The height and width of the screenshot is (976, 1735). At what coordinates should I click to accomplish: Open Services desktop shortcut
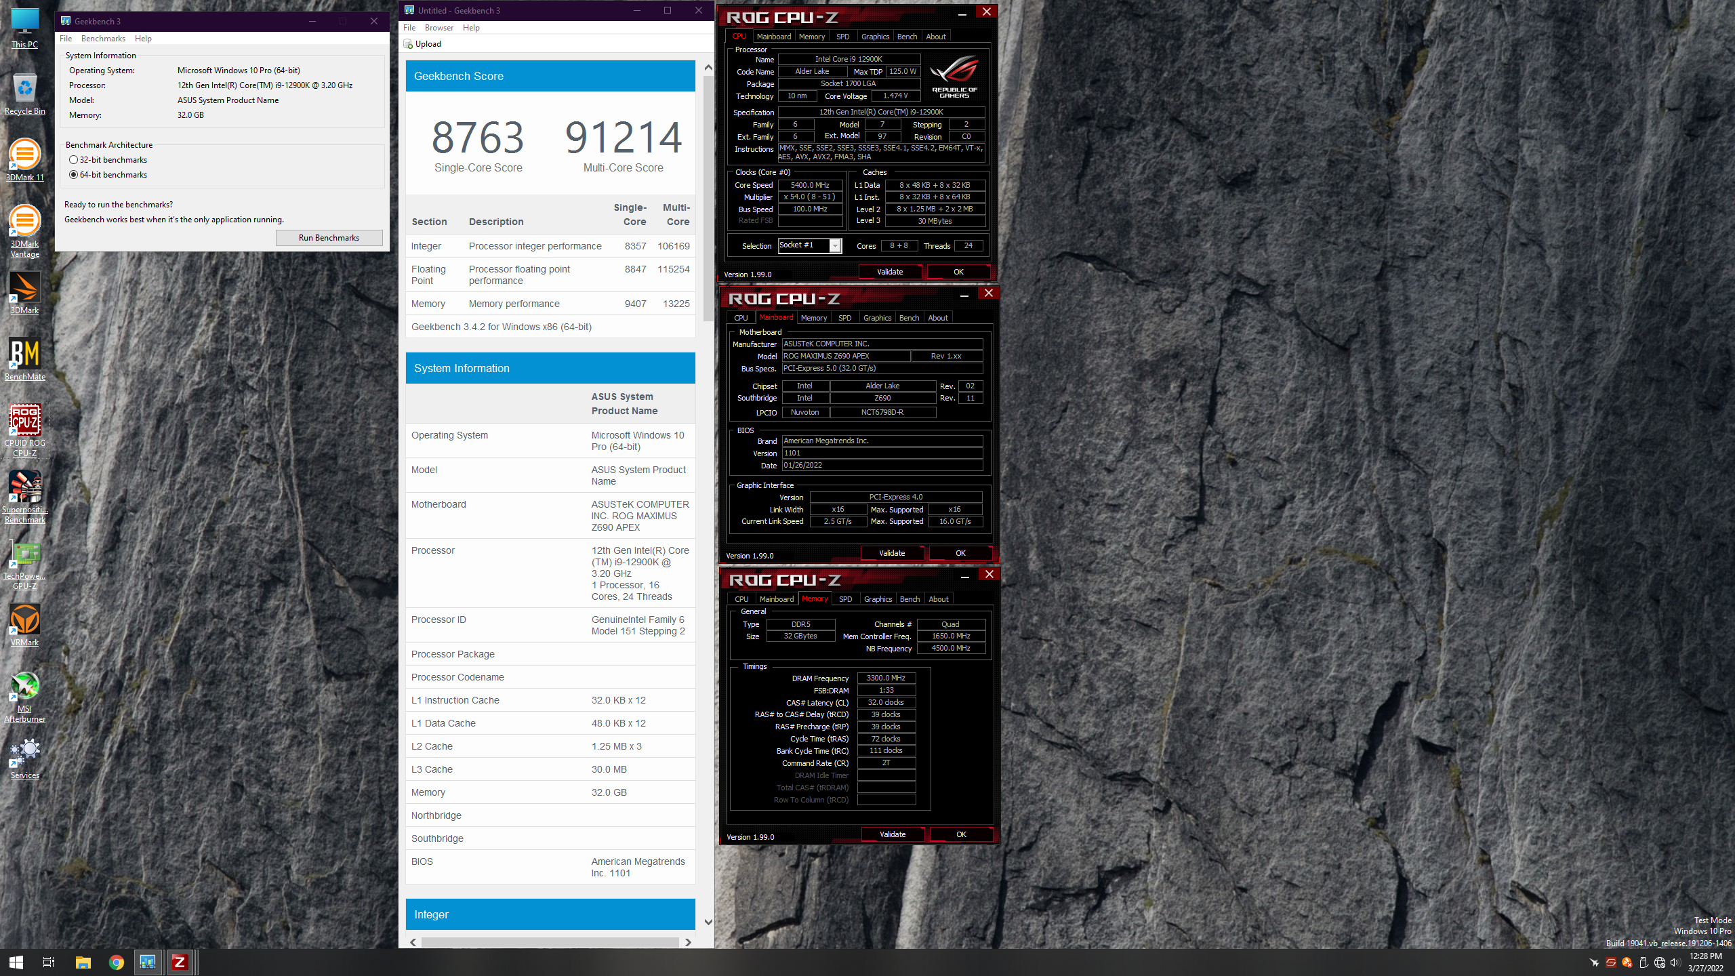[24, 758]
